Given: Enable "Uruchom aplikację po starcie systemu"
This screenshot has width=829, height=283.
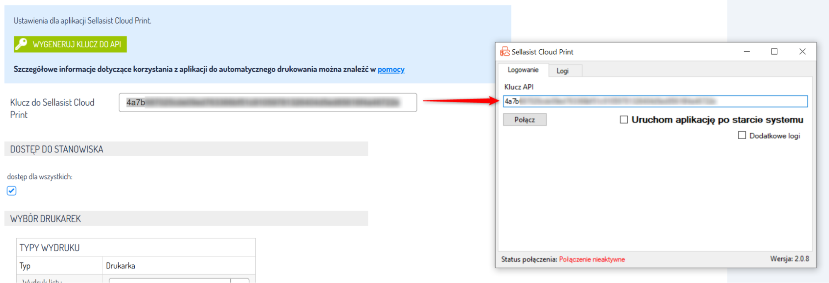Looking at the screenshot, I should tap(624, 120).
